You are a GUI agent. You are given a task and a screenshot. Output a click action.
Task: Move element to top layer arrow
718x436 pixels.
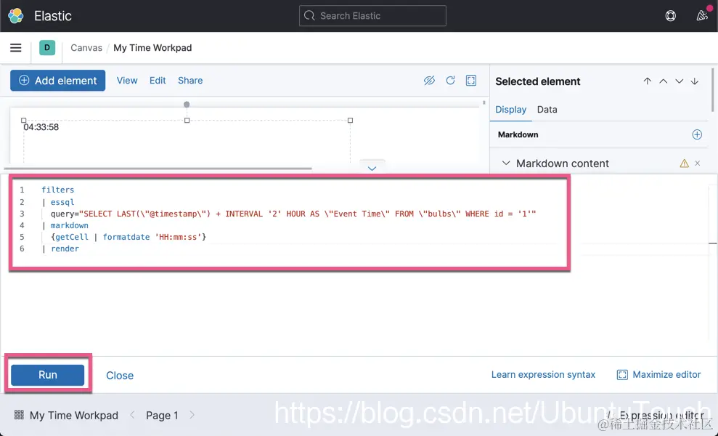[x=647, y=81]
